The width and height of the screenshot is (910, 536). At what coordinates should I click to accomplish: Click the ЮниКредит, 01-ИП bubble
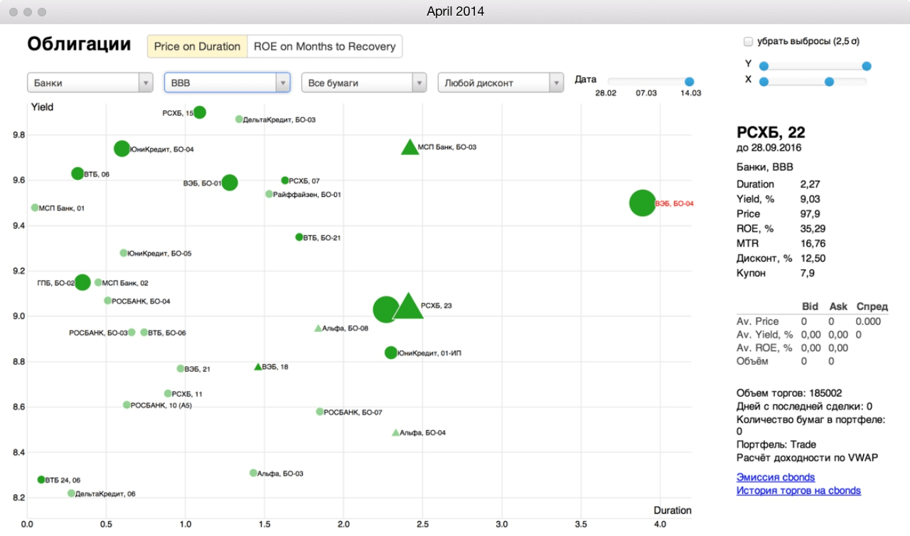coord(391,353)
